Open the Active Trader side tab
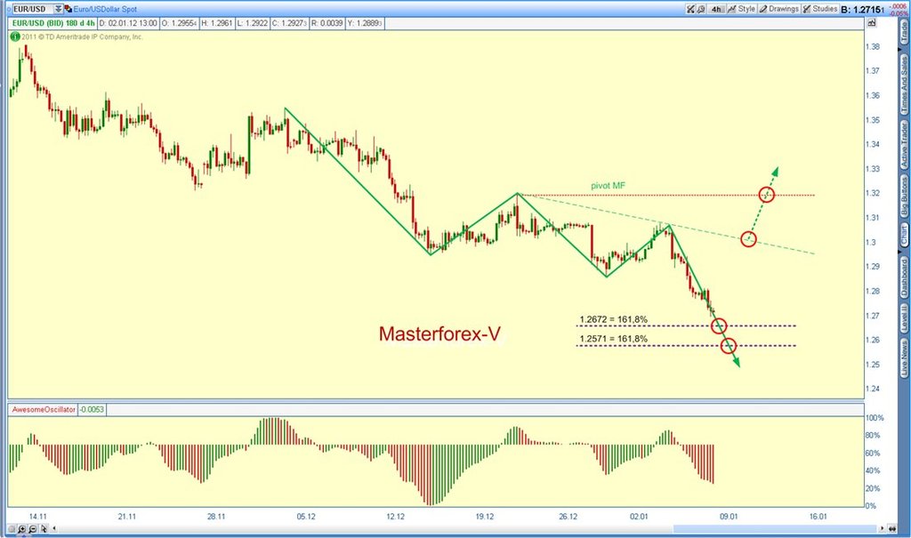 [x=904, y=145]
